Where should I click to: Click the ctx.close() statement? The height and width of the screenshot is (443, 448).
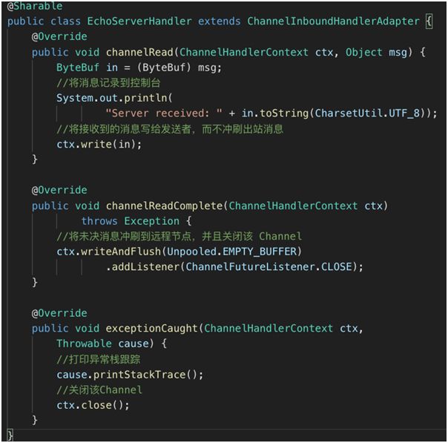pyautogui.click(x=93, y=405)
